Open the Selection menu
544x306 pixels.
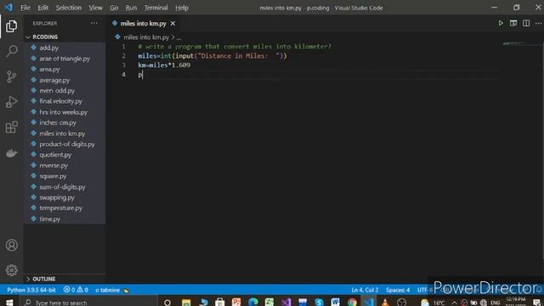[68, 8]
